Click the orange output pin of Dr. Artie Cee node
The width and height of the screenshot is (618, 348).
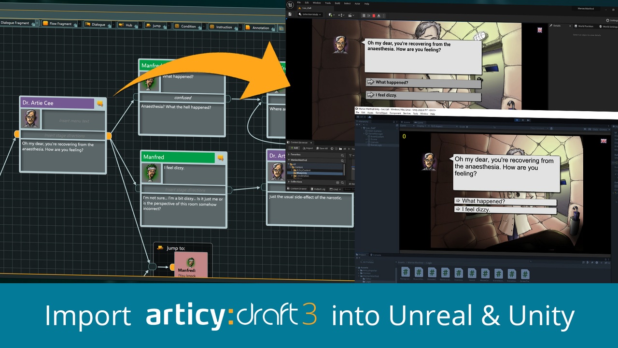[x=109, y=136]
